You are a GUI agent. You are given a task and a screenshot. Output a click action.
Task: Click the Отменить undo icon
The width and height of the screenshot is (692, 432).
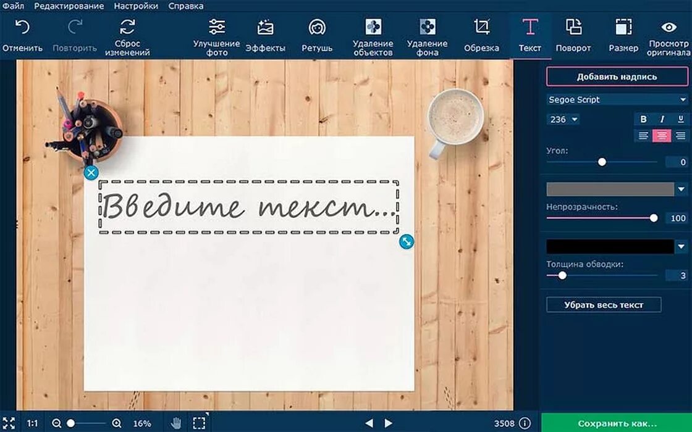point(22,27)
